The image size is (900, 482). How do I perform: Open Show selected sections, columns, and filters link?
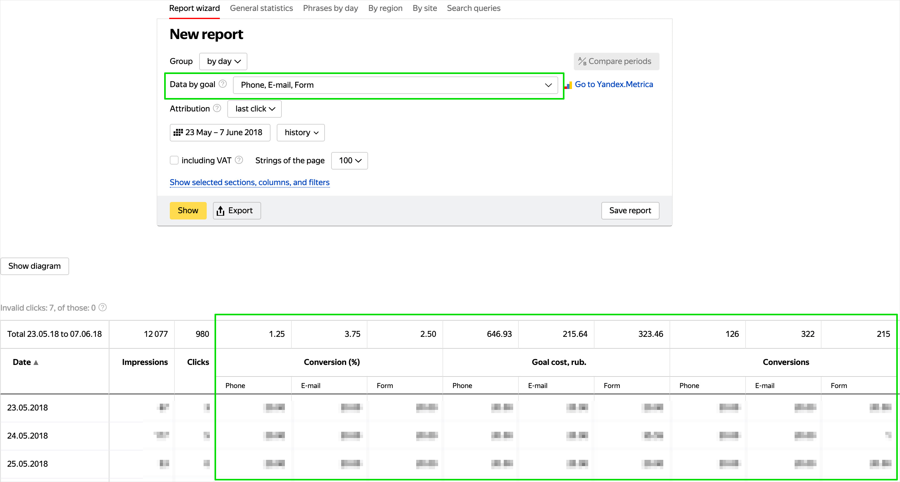[x=250, y=182]
